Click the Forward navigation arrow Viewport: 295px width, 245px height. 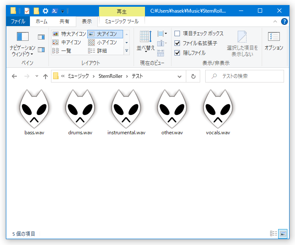pyautogui.click(x=27, y=76)
